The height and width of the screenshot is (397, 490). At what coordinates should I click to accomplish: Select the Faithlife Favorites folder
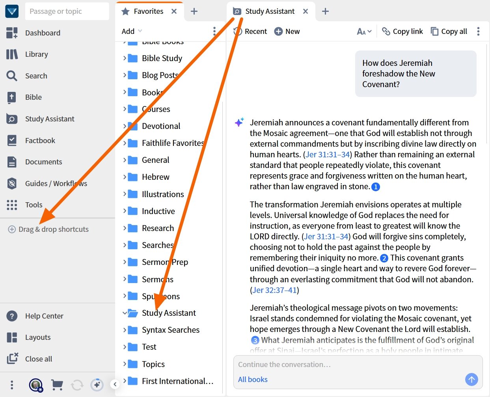pyautogui.click(x=173, y=143)
